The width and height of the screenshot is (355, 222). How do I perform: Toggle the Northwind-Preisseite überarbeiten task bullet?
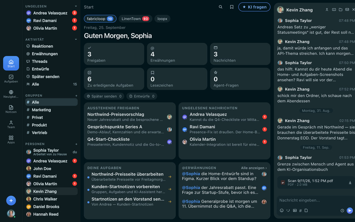88,177
